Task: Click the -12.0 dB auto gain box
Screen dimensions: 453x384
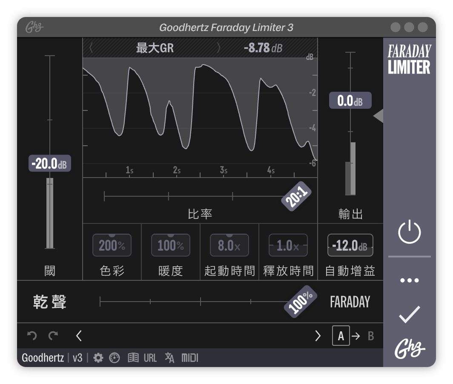Action: [x=350, y=246]
